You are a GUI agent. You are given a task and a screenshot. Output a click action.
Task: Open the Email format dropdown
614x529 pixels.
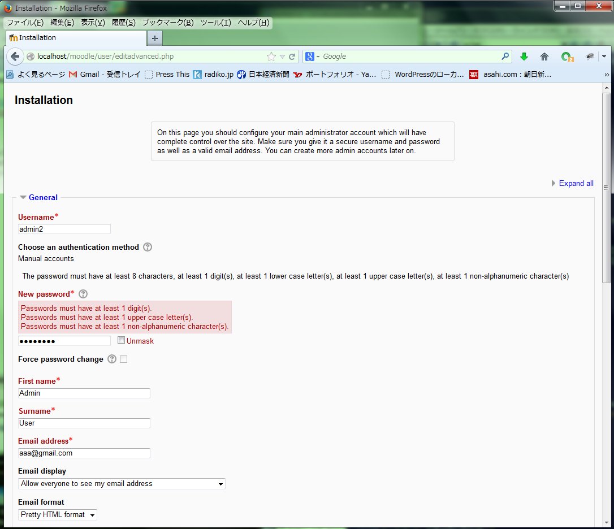58,515
